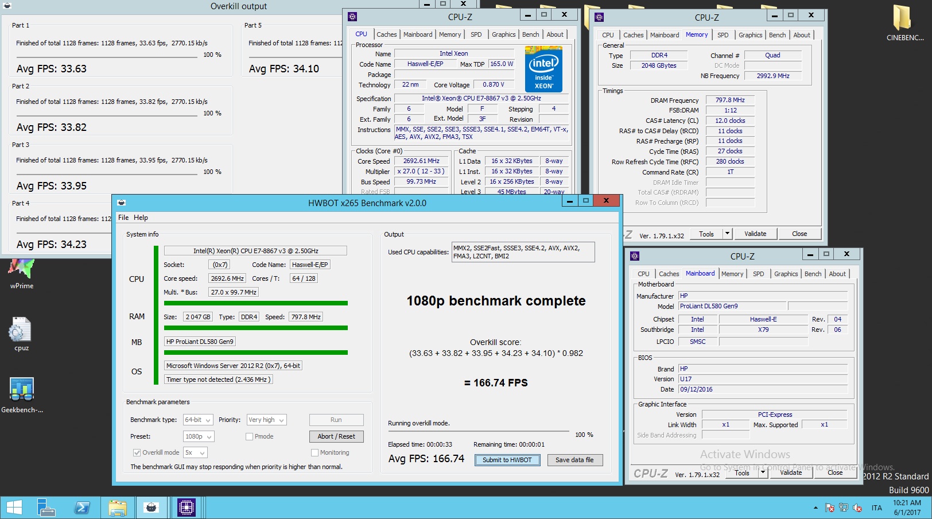Click the Overkill output window title icon
Image resolution: width=932 pixels, height=519 pixels.
7,6
